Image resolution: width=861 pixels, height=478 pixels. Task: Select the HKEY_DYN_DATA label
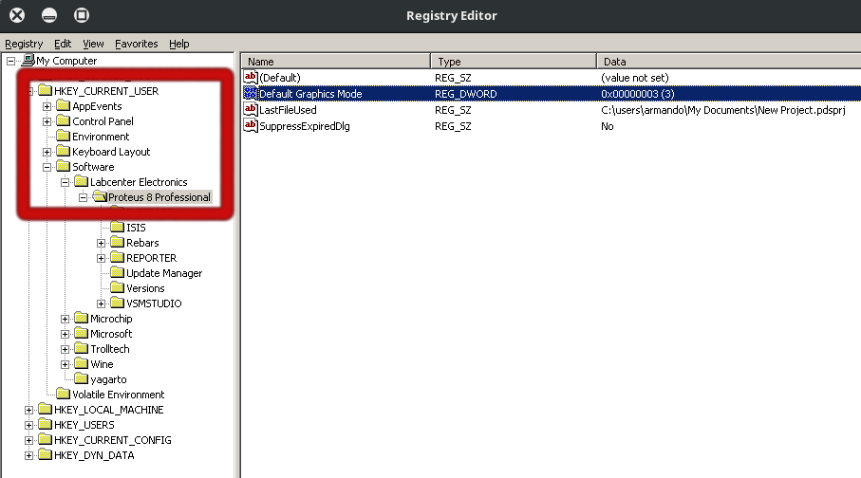94,455
